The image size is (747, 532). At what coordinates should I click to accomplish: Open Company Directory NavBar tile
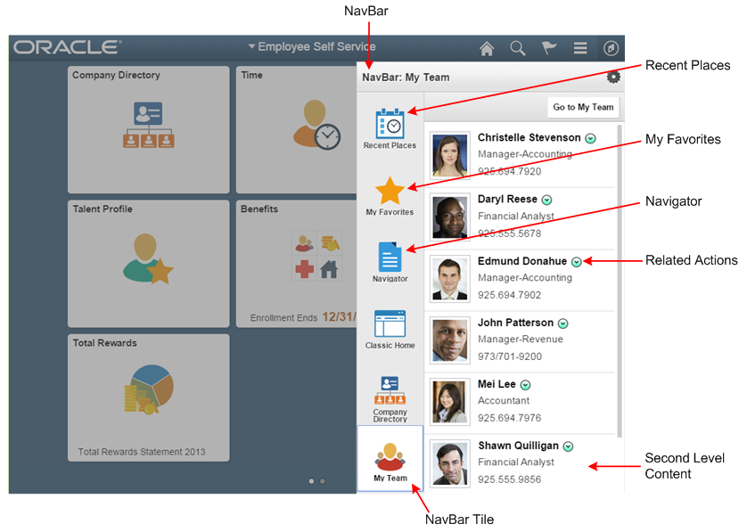tap(390, 399)
